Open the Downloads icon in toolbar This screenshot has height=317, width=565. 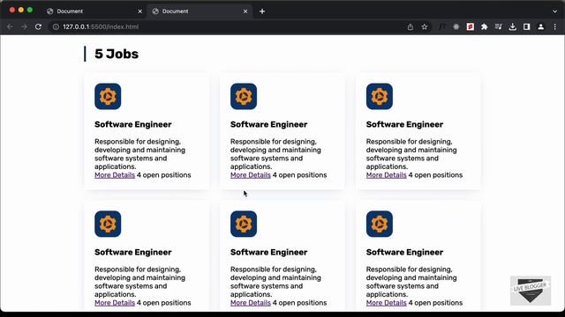click(x=512, y=27)
